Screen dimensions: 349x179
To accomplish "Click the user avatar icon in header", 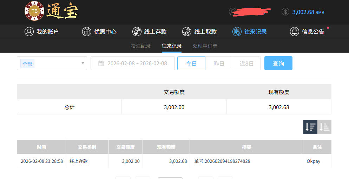I will pos(232,12).
